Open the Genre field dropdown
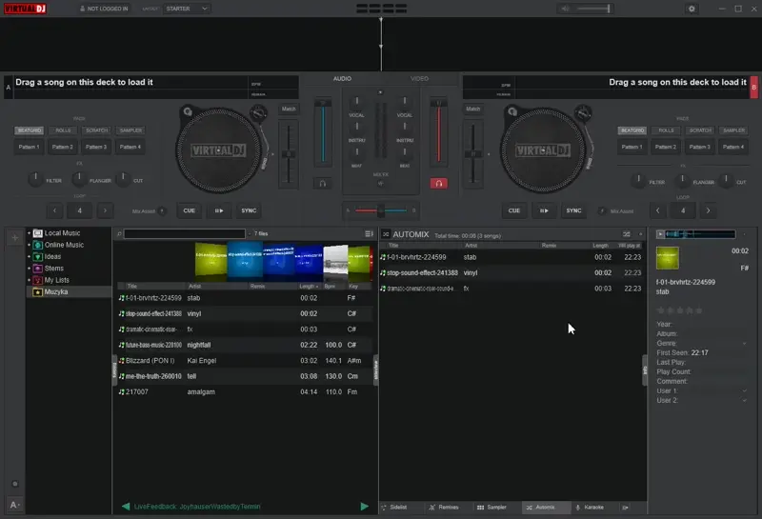The image size is (762, 519). pyautogui.click(x=744, y=344)
